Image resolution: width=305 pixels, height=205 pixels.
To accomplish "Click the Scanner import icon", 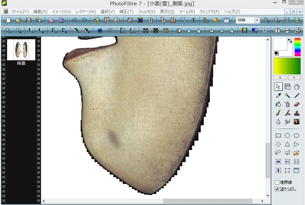I will click(x=61, y=20).
